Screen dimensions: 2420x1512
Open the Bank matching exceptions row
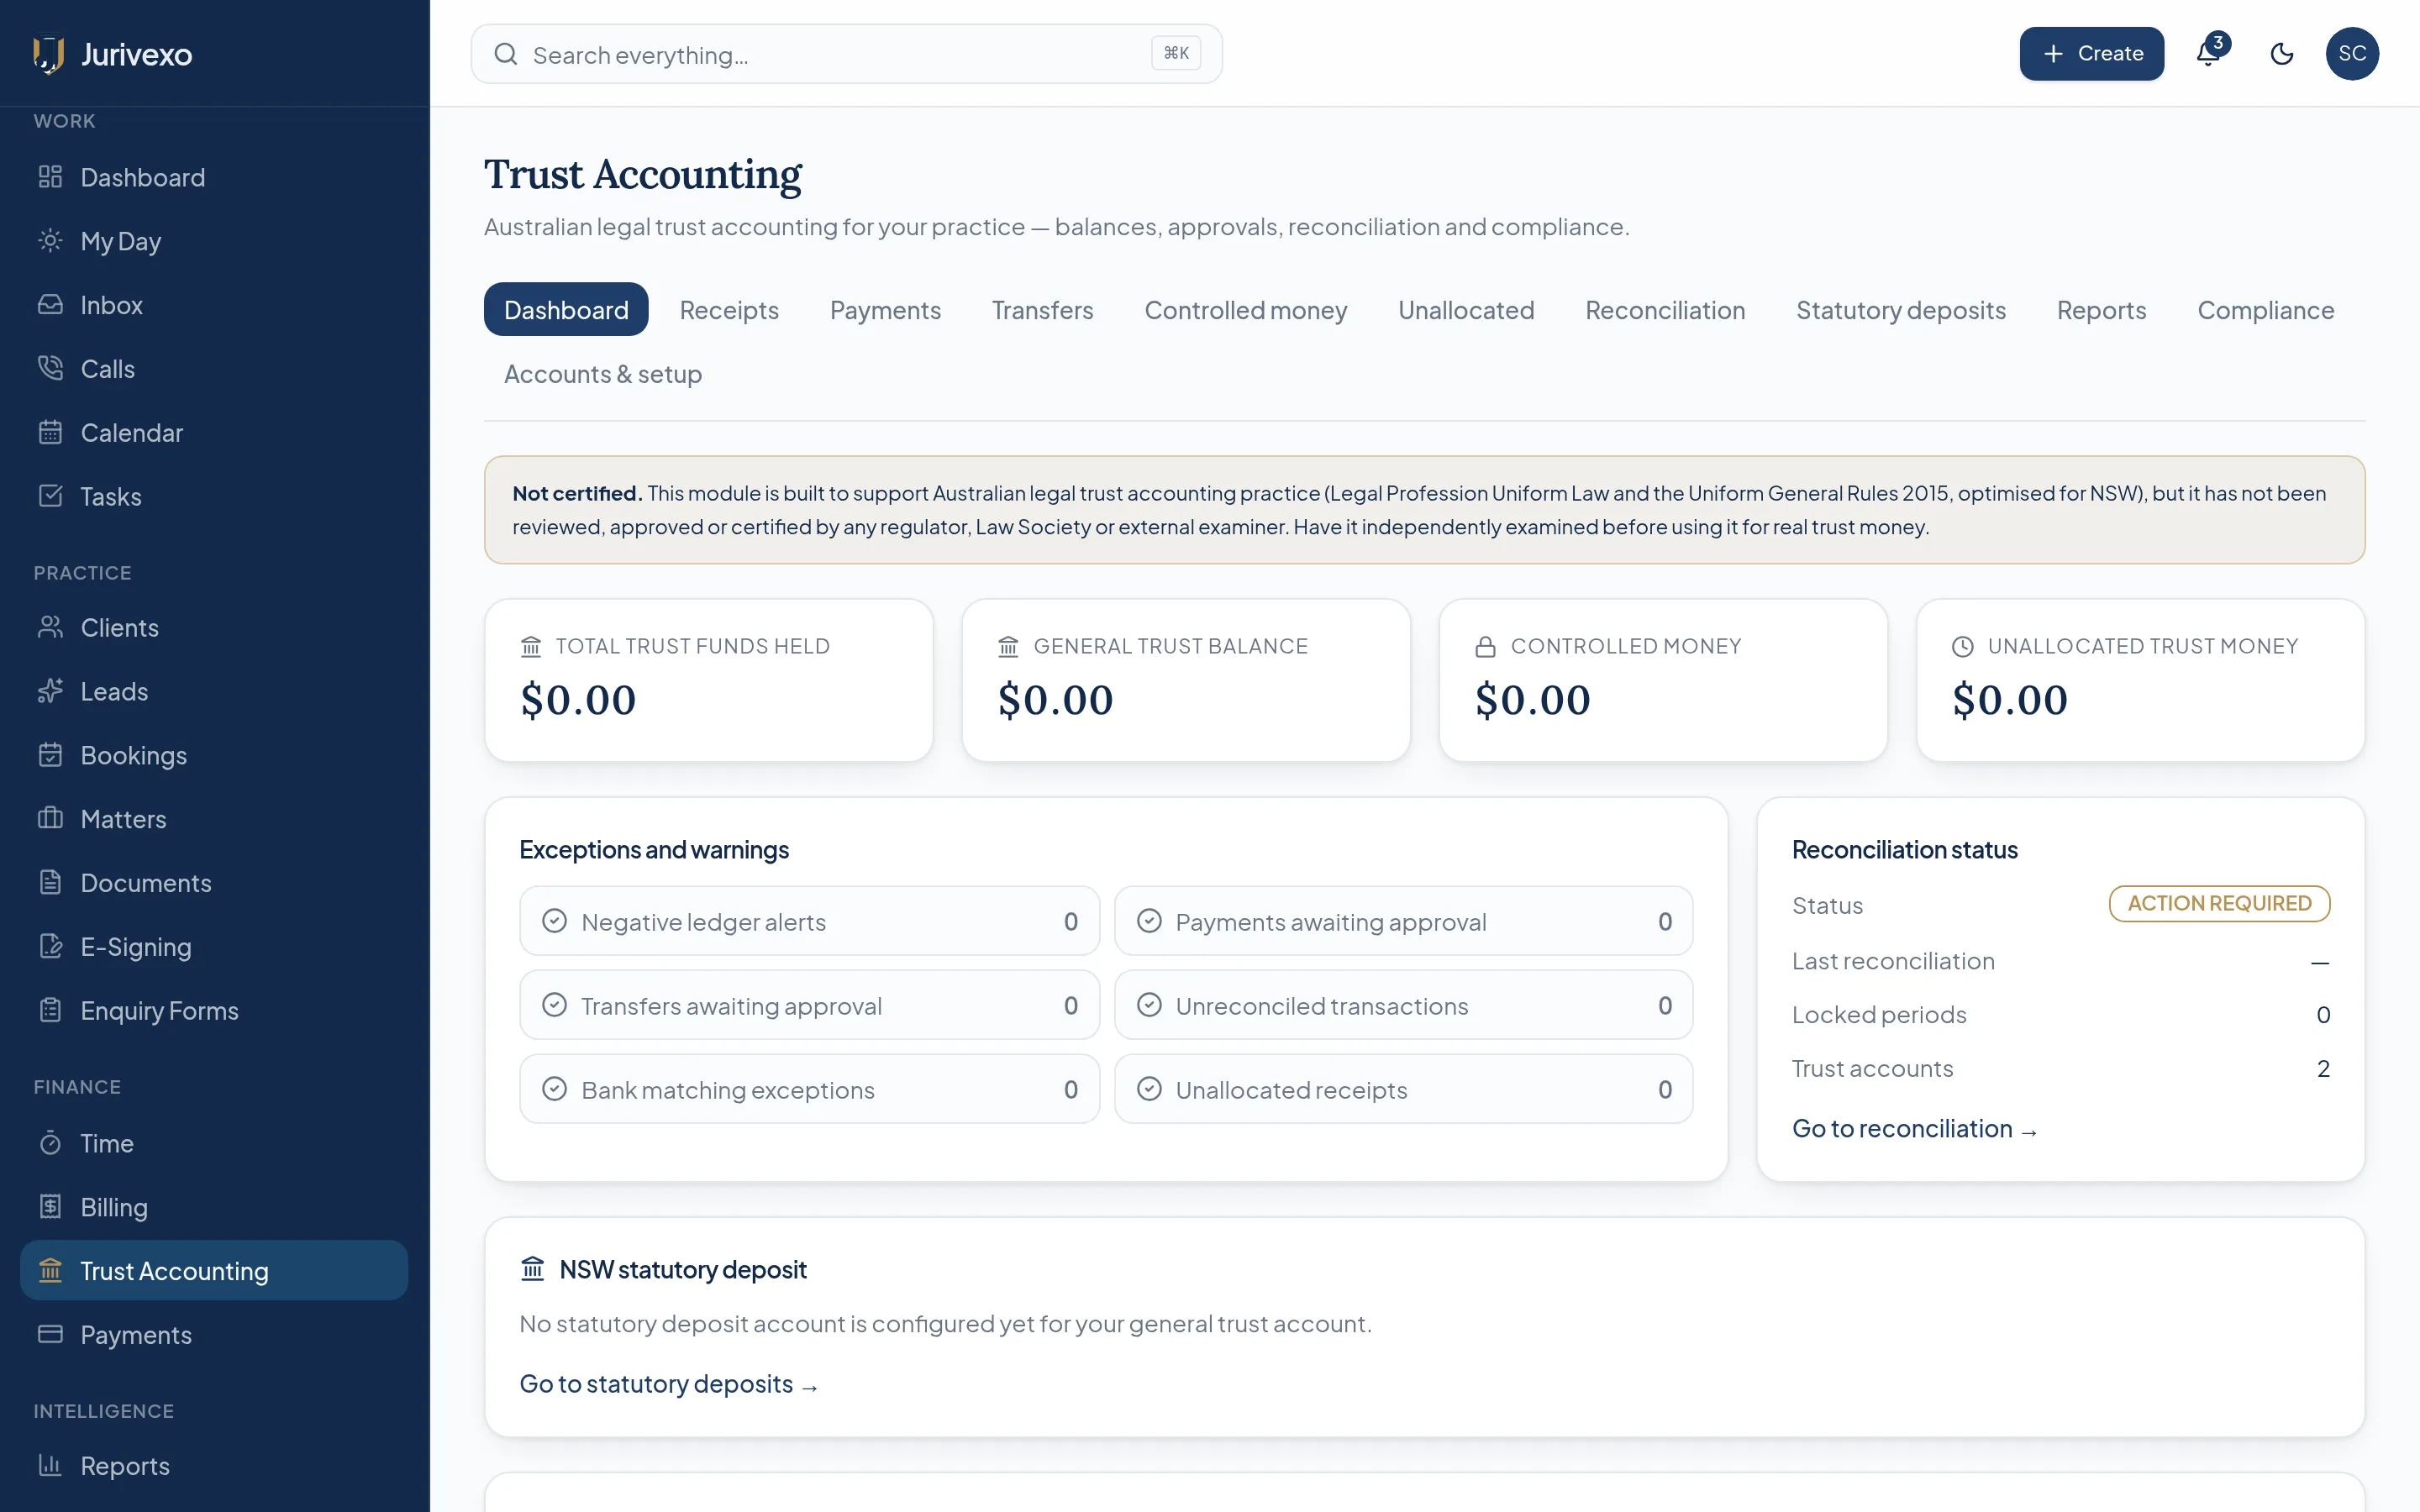click(809, 1089)
